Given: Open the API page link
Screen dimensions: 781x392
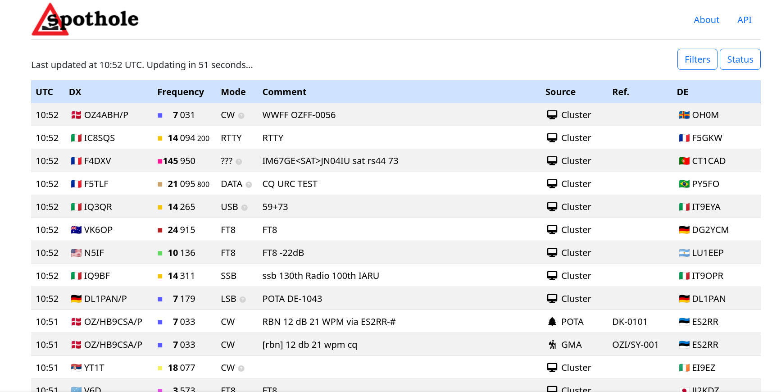Looking at the screenshot, I should point(744,20).
